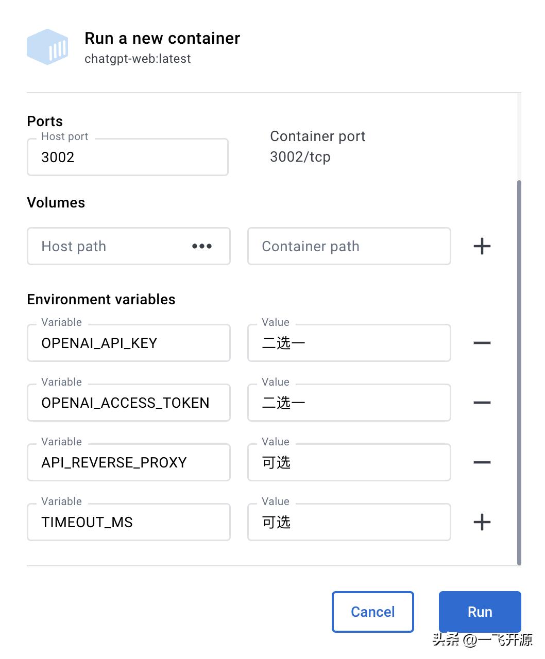Select the OPENAI_API_KEY variable name field
This screenshot has width=545, height=659.
pyautogui.click(x=128, y=343)
